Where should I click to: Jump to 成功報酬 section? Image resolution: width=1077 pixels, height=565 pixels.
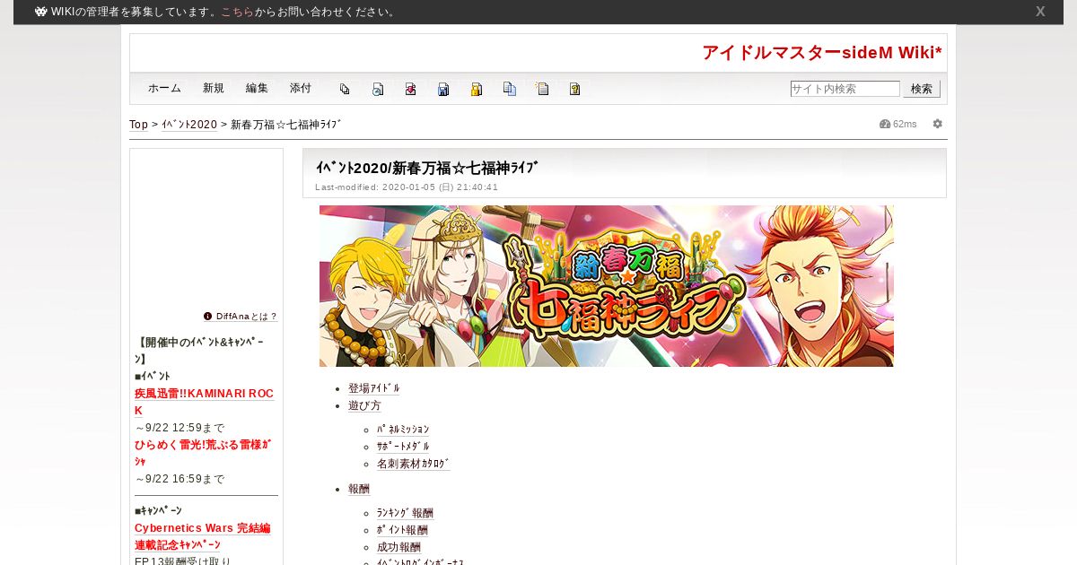click(x=398, y=547)
